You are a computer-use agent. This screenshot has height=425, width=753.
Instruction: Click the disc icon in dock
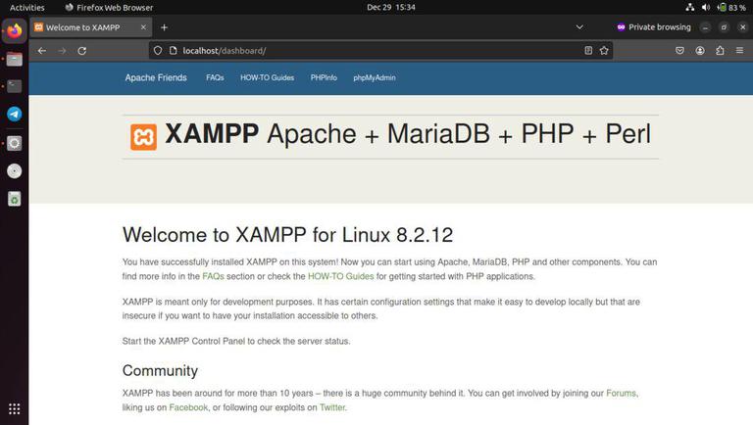(15, 170)
